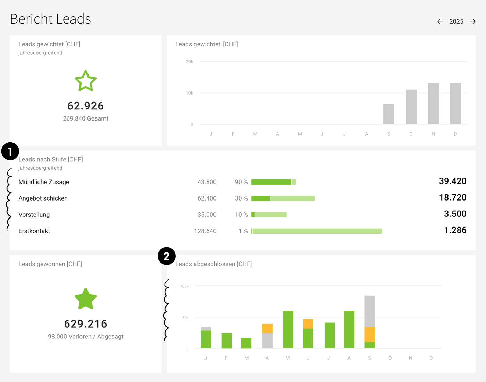Click the 39.420 value link
The width and height of the screenshot is (486, 382).
453,181
